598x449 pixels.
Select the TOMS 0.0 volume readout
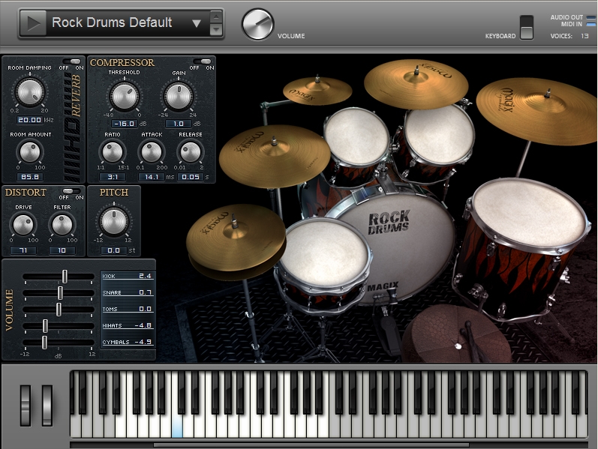(127, 309)
